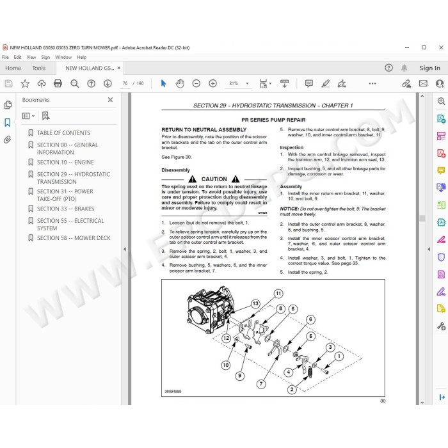Open SECTION 00 -- GENERAL INFORMATION bookmark
This screenshot has height=448, width=448.
[67, 148]
